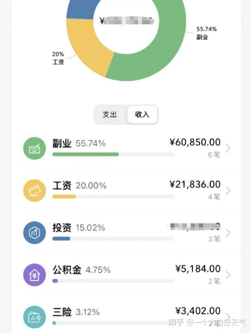Click the blue 投资 chart icon
Viewport: 252px width, 333px height.
click(35, 232)
